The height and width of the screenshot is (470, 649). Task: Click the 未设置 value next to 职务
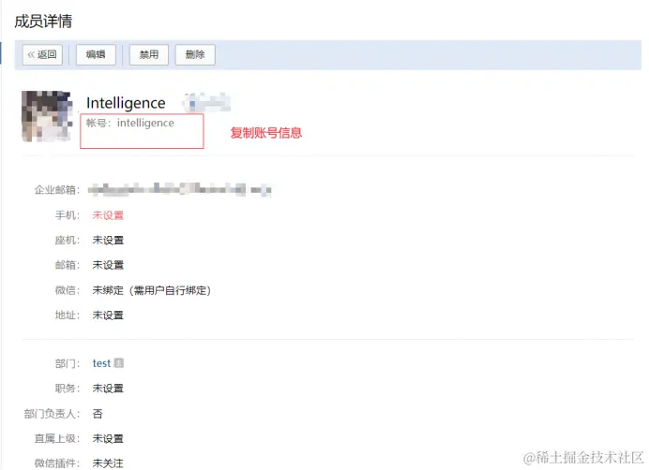click(108, 389)
